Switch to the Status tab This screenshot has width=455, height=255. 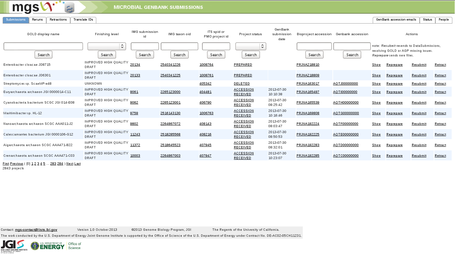[427, 20]
